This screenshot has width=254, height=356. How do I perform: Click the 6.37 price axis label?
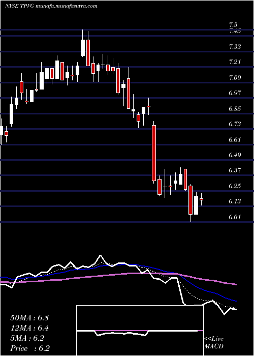(235, 170)
